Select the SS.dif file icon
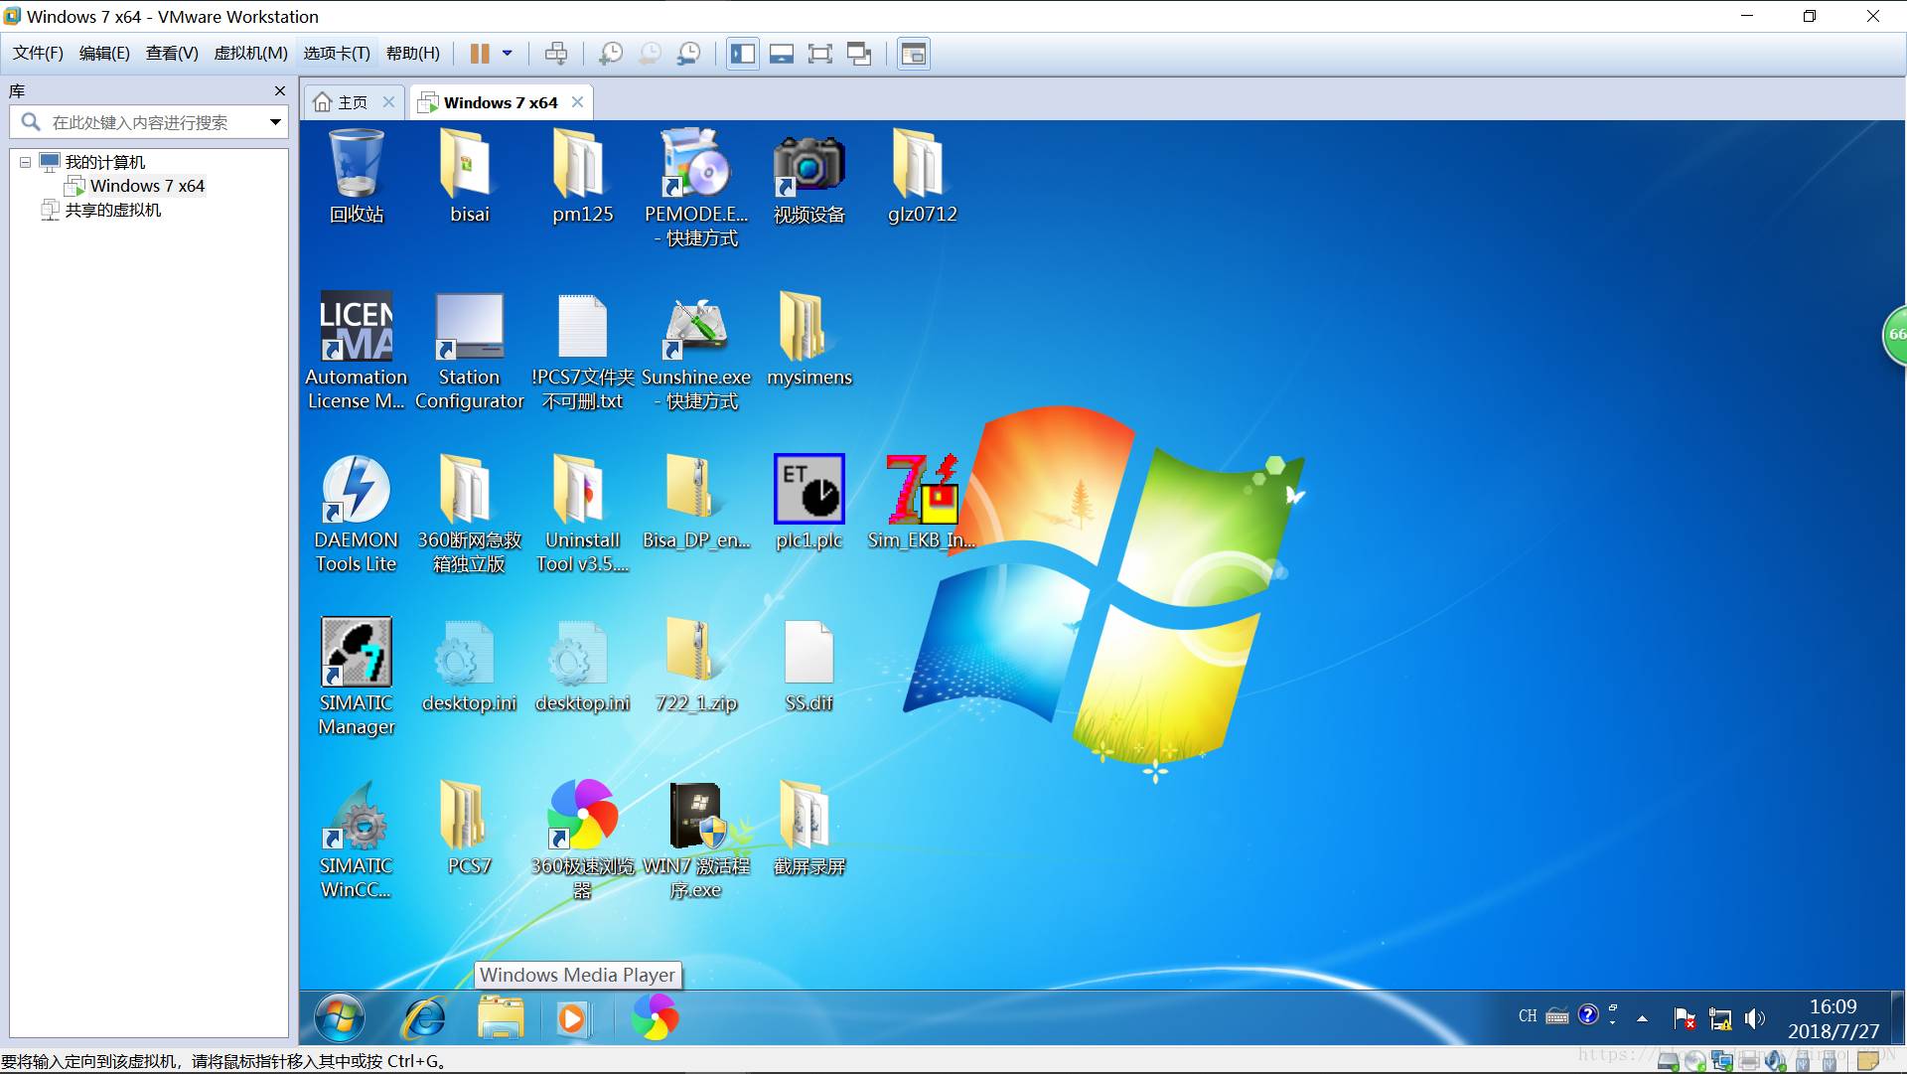 (x=808, y=665)
